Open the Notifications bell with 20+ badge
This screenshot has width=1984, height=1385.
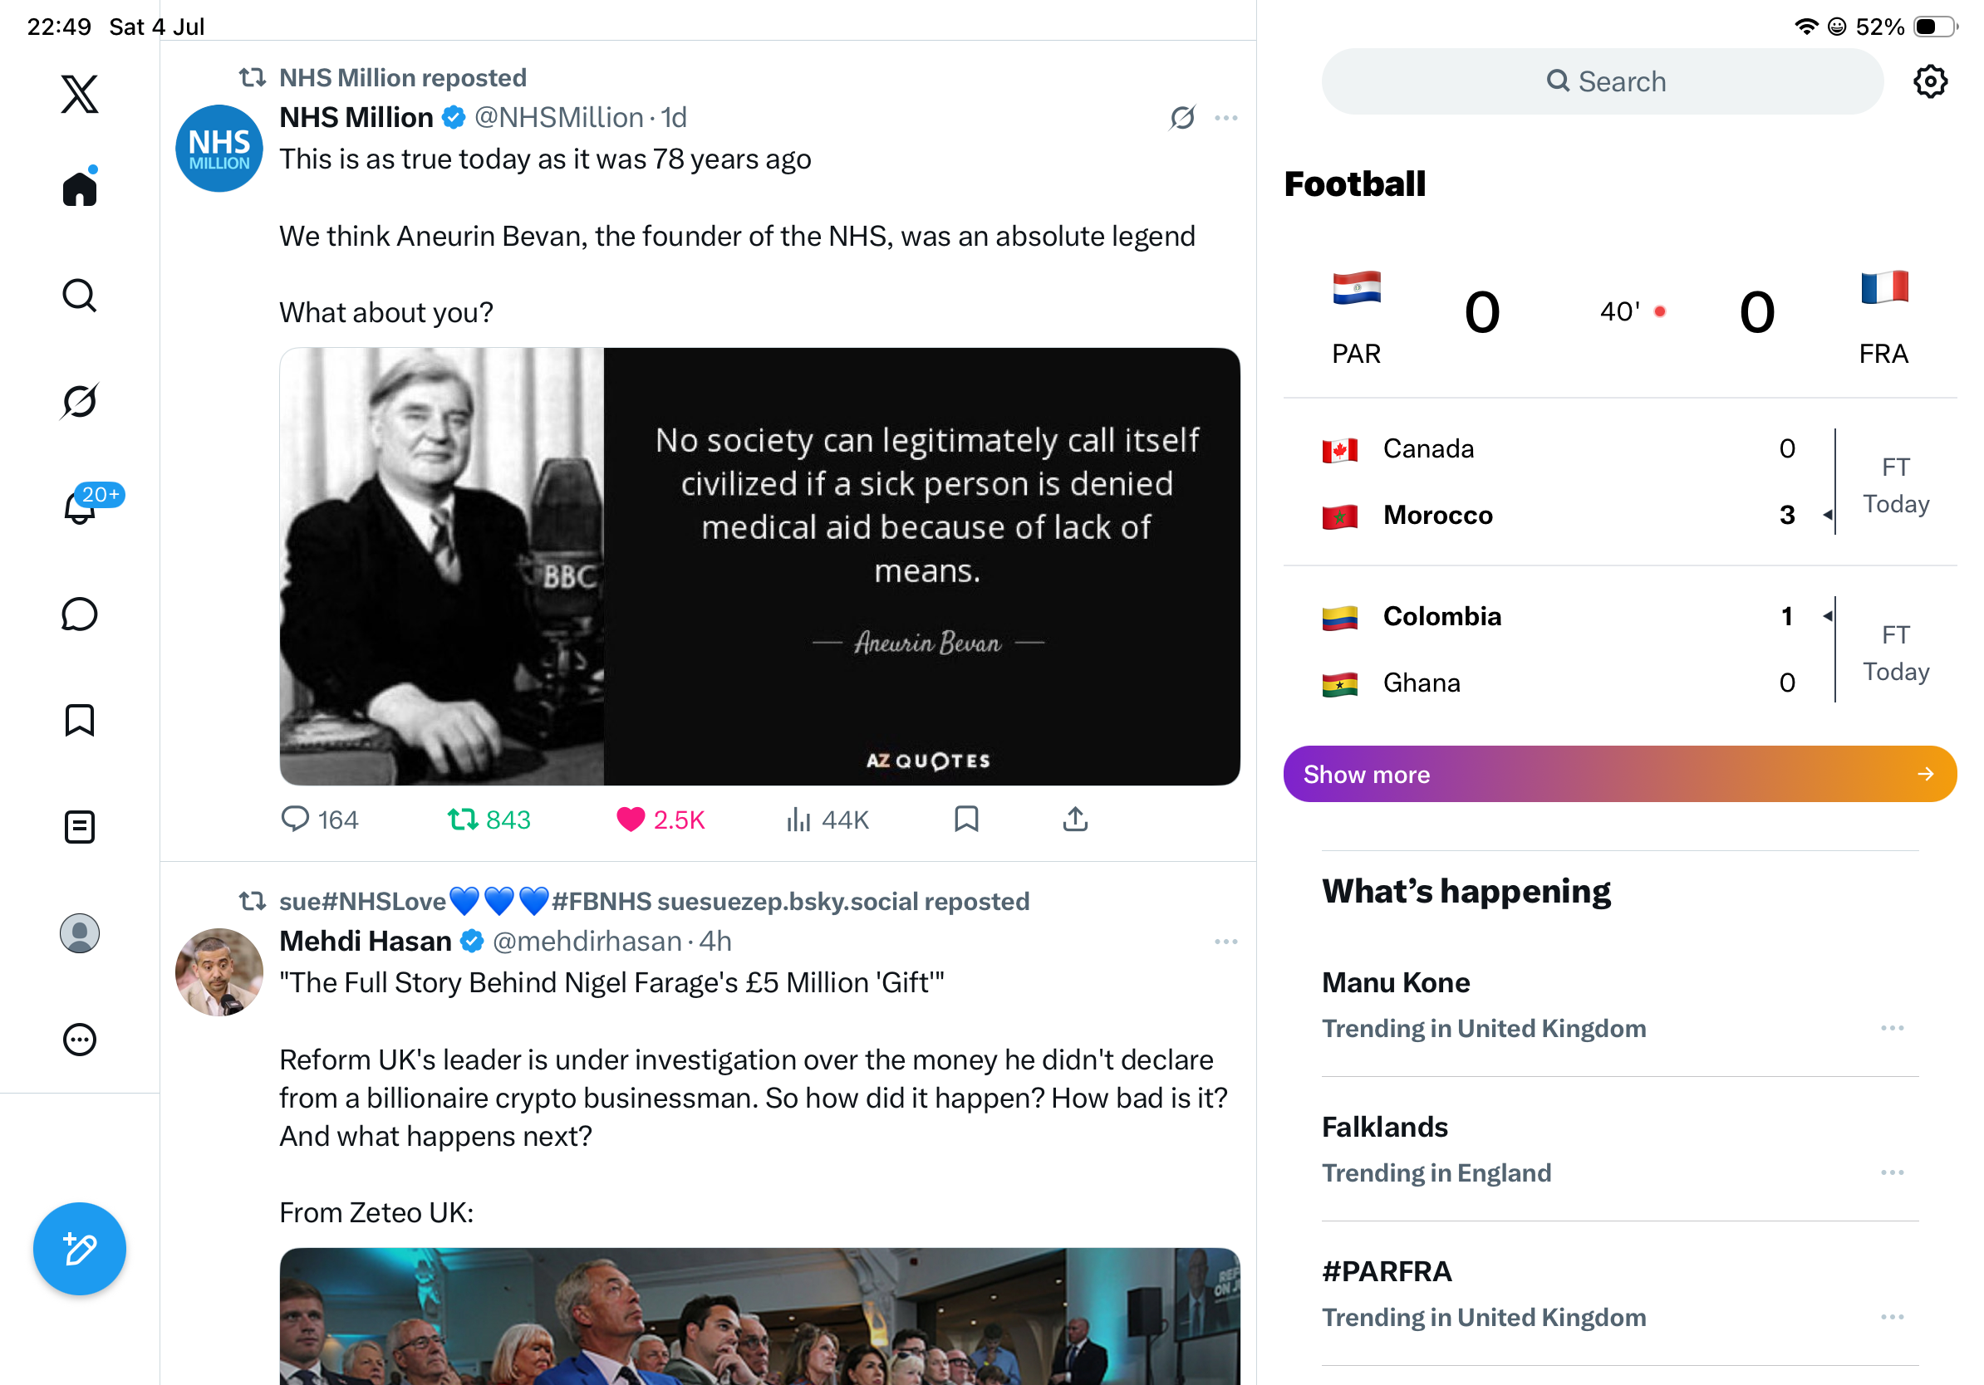coord(80,507)
